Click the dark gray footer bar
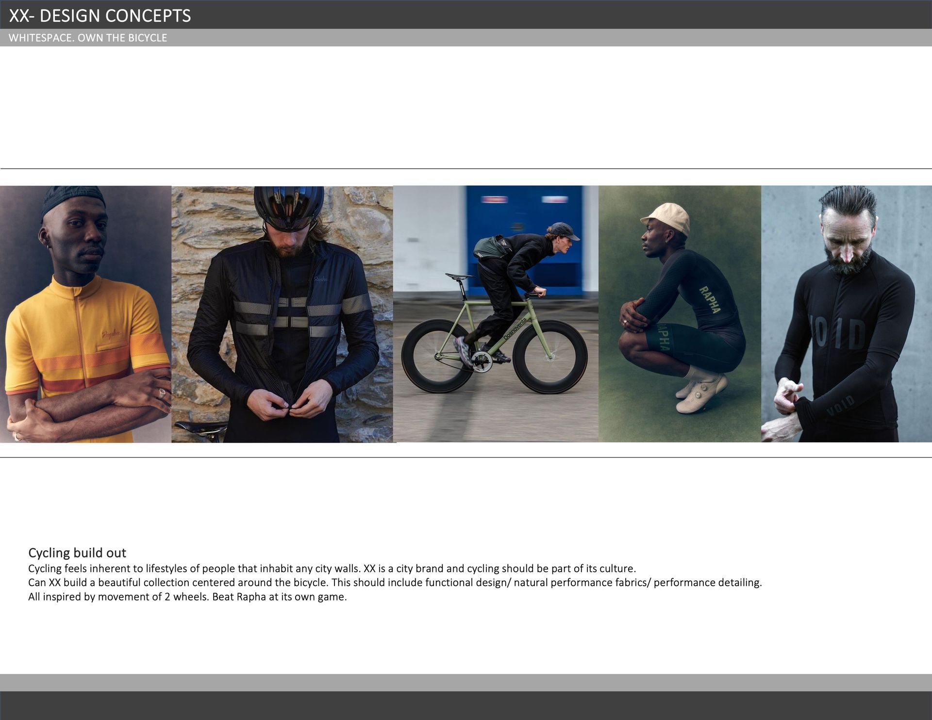Screen dimensions: 932x720 click(466, 705)
